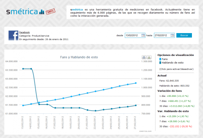Click the smétrica link in description

pos(76,10)
